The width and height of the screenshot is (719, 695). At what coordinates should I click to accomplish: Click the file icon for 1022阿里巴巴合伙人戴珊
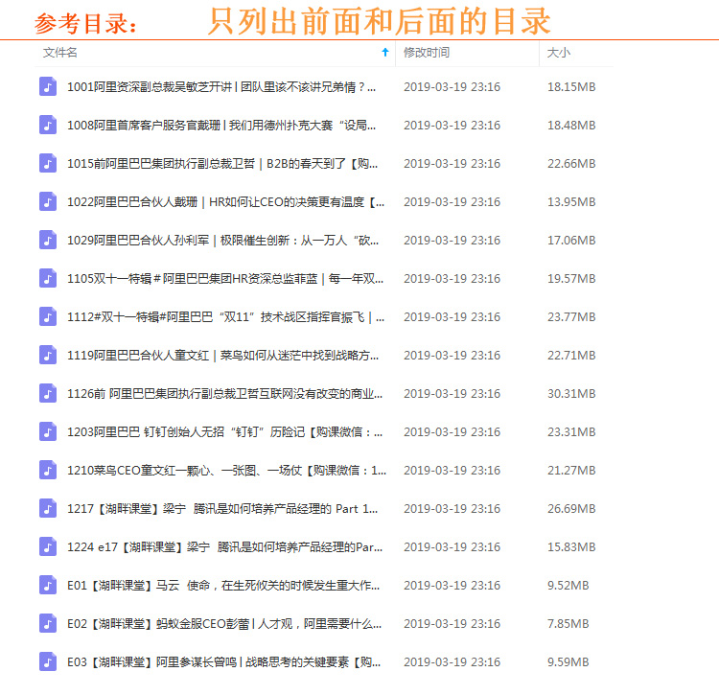pos(48,201)
